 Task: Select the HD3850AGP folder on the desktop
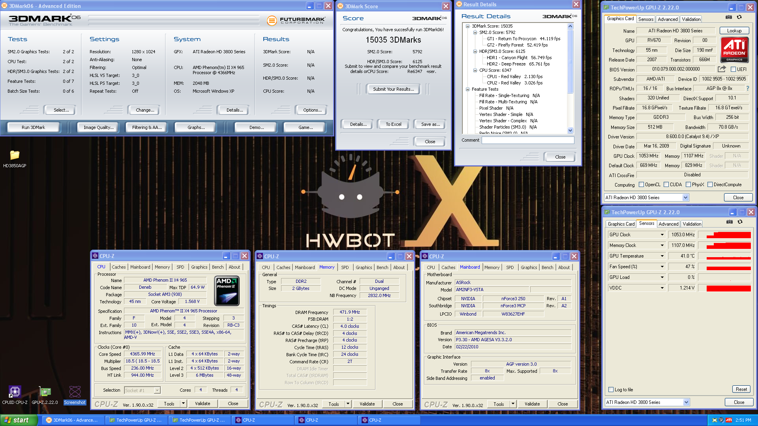15,159
